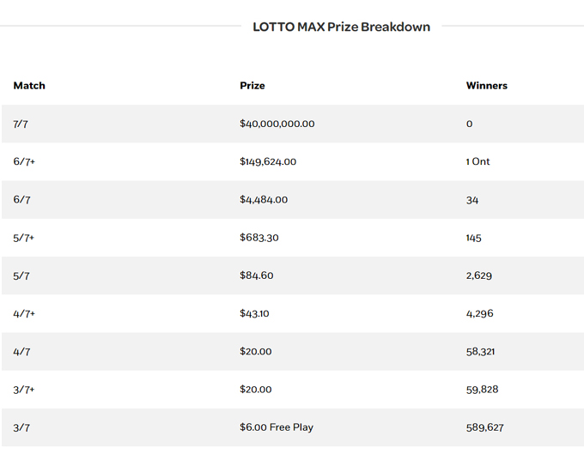Viewport: 584px width, 460px height.
Task: Click the 6/7+ match row label
Action: pyautogui.click(x=24, y=161)
